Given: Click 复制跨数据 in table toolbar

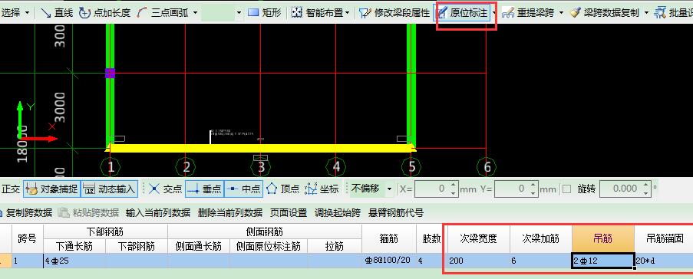Looking at the screenshot, I should (x=25, y=213).
